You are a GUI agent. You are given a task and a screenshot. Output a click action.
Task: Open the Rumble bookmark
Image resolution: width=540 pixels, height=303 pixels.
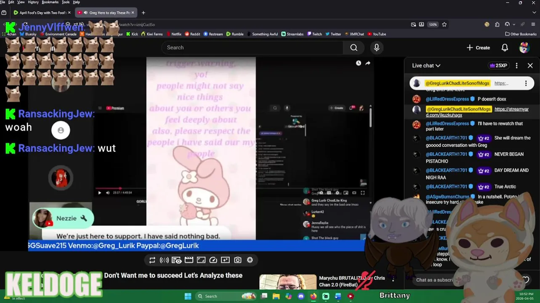(x=235, y=34)
